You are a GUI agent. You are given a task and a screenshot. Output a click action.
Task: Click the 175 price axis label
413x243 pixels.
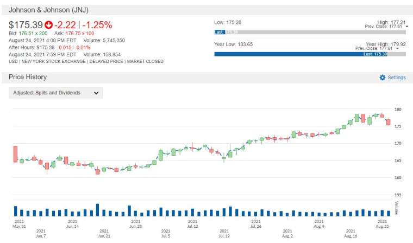pos(398,126)
